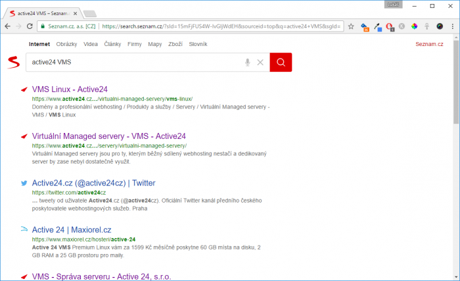Click into the active24 VMS search field
460x281 pixels.
point(135,63)
